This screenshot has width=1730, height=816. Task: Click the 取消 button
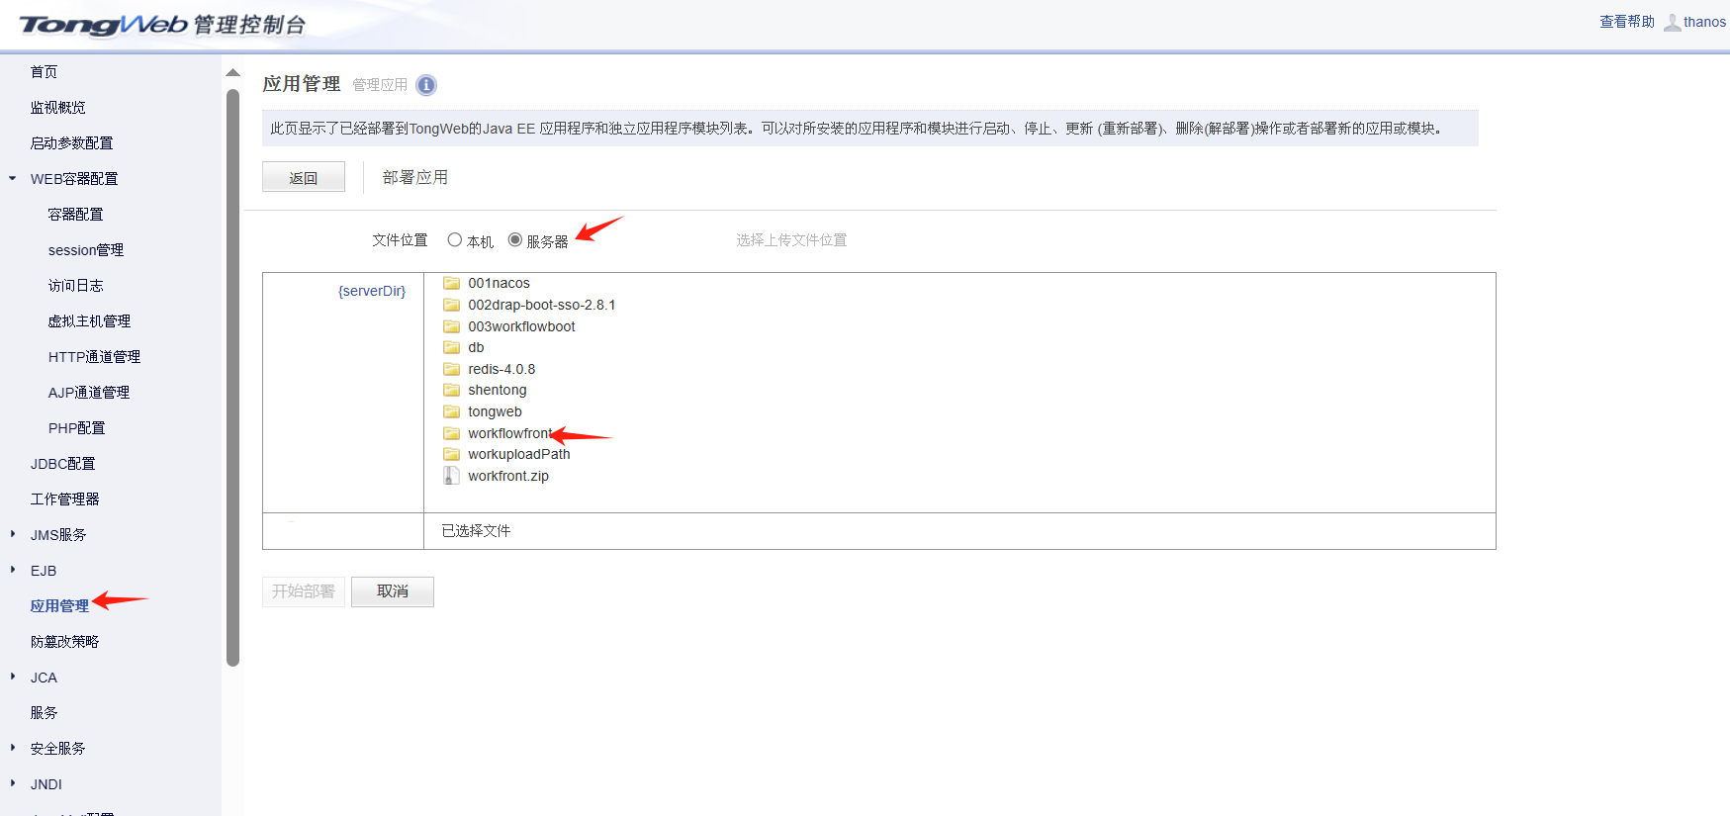click(393, 591)
